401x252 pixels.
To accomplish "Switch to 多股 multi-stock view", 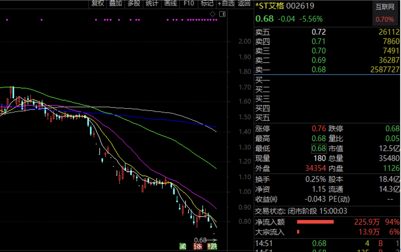I will (x=134, y=4).
